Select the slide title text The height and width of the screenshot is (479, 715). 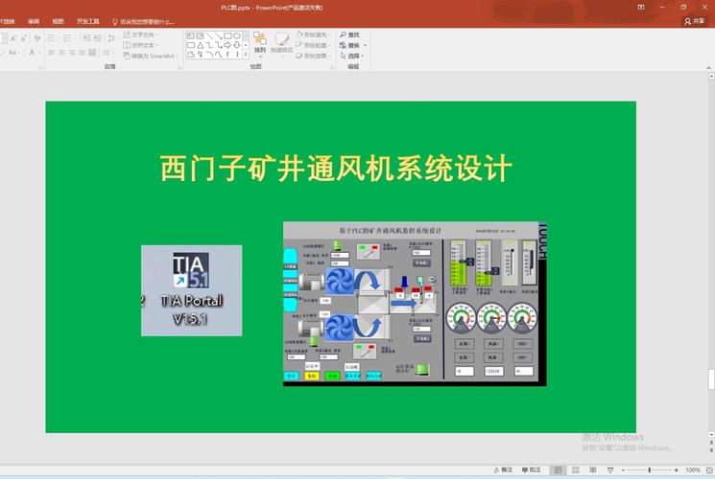coord(337,168)
